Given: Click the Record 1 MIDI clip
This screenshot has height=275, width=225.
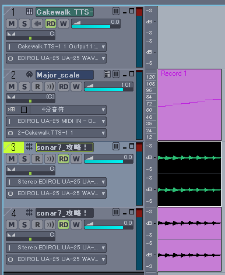Looking at the screenshot, I should coord(189,105).
